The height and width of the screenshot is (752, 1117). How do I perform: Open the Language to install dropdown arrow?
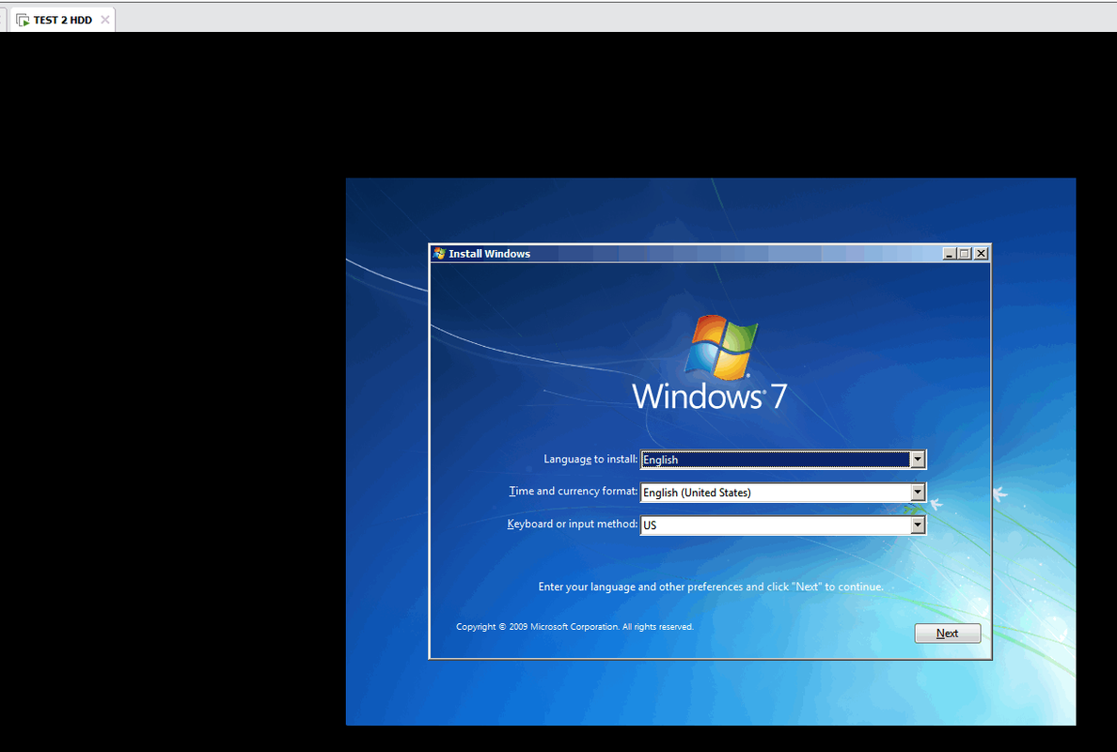tap(918, 460)
